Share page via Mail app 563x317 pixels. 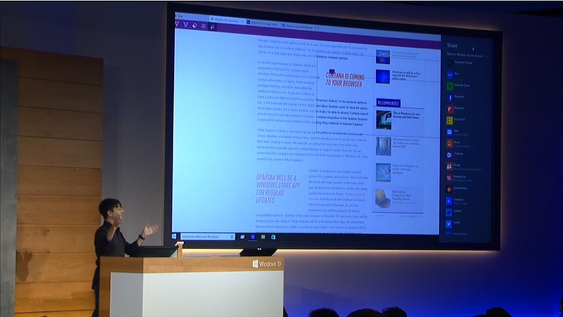[450, 132]
